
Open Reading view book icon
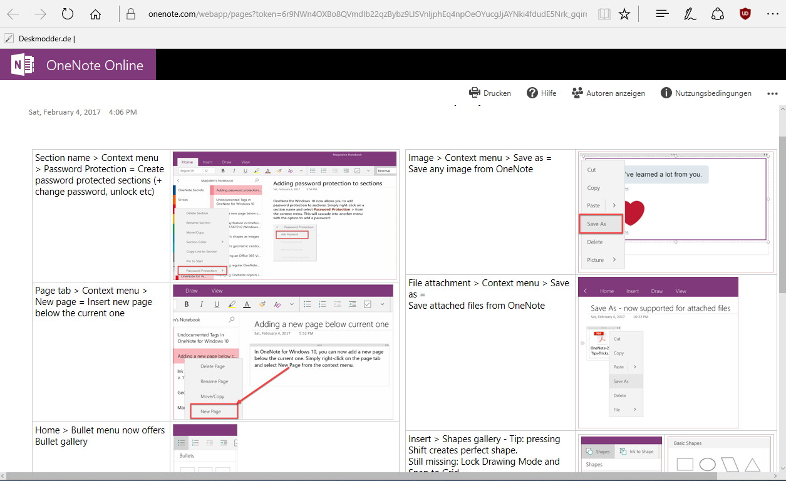pyautogui.click(x=604, y=14)
